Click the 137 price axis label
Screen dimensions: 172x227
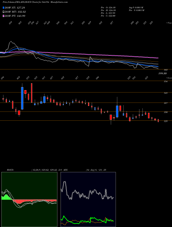coord(166,103)
